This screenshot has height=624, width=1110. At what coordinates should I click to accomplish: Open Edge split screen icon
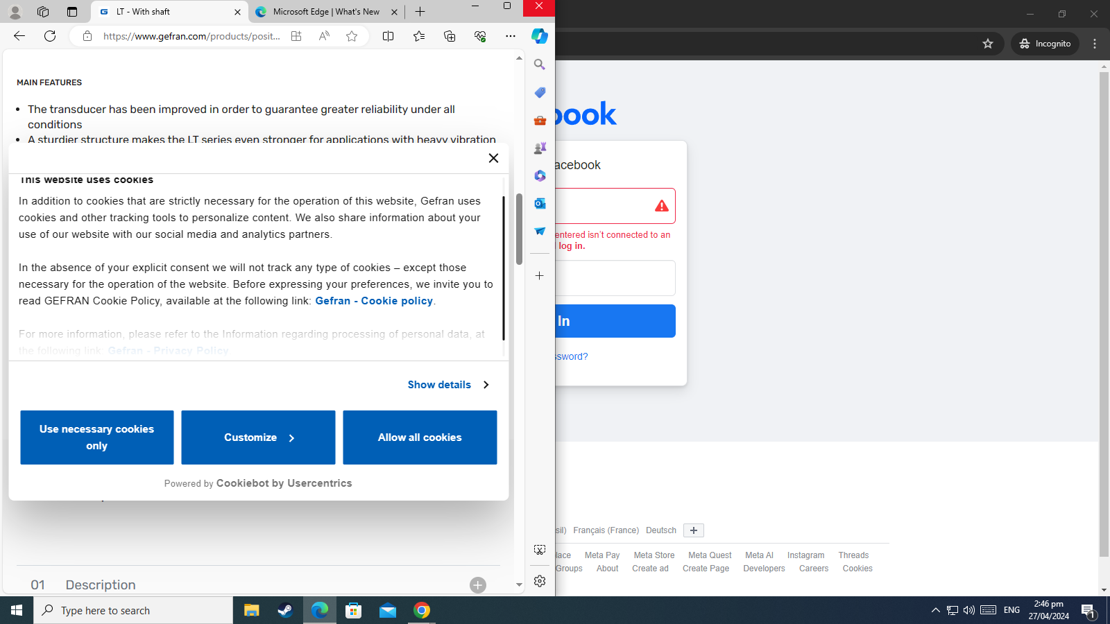coord(388,36)
